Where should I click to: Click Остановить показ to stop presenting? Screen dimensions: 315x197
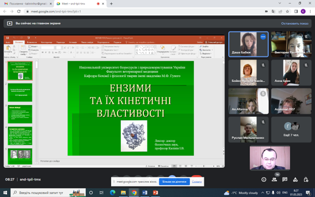tap(294, 23)
